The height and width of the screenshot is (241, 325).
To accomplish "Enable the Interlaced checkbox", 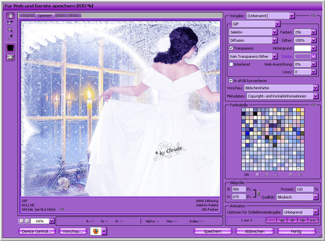I will click(x=231, y=64).
